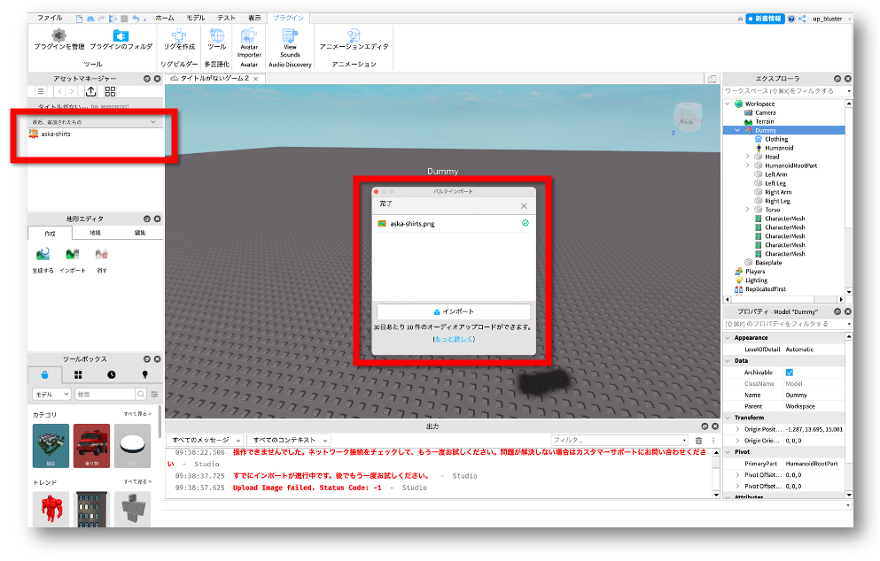Open the アニメーションエディタ animation editor
The width and height of the screenshot is (880, 561).
354,38
